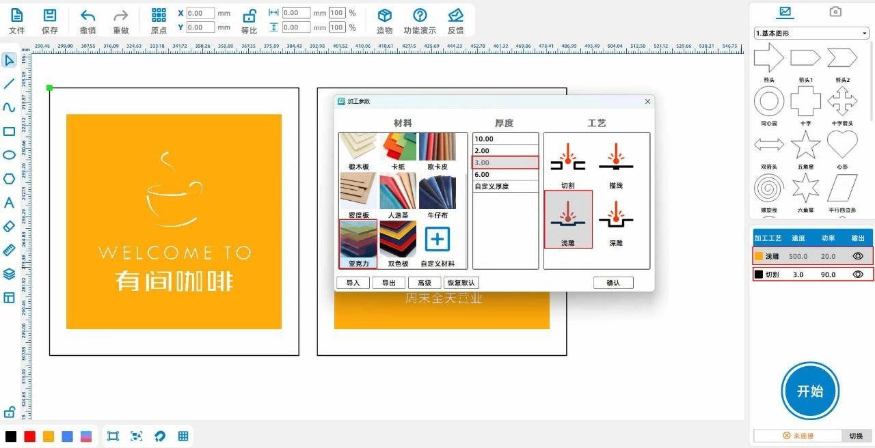Toggle visibility of 切割 layer output

(858, 274)
